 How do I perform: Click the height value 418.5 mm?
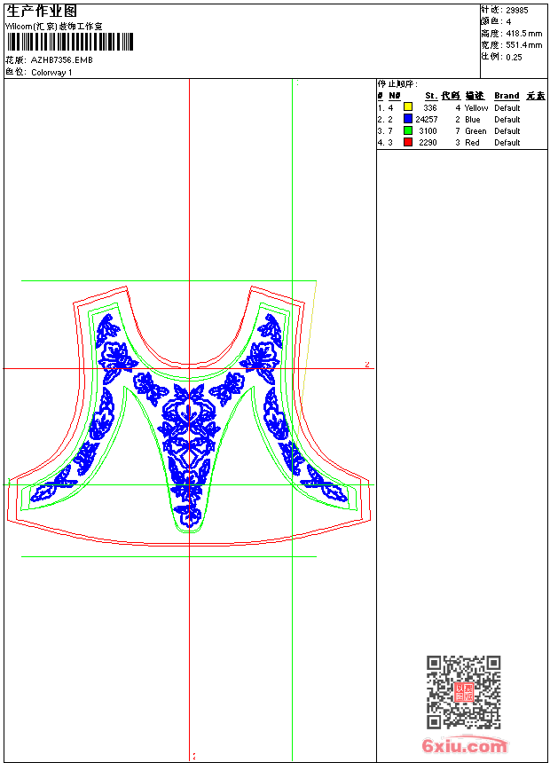pyautogui.click(x=523, y=34)
